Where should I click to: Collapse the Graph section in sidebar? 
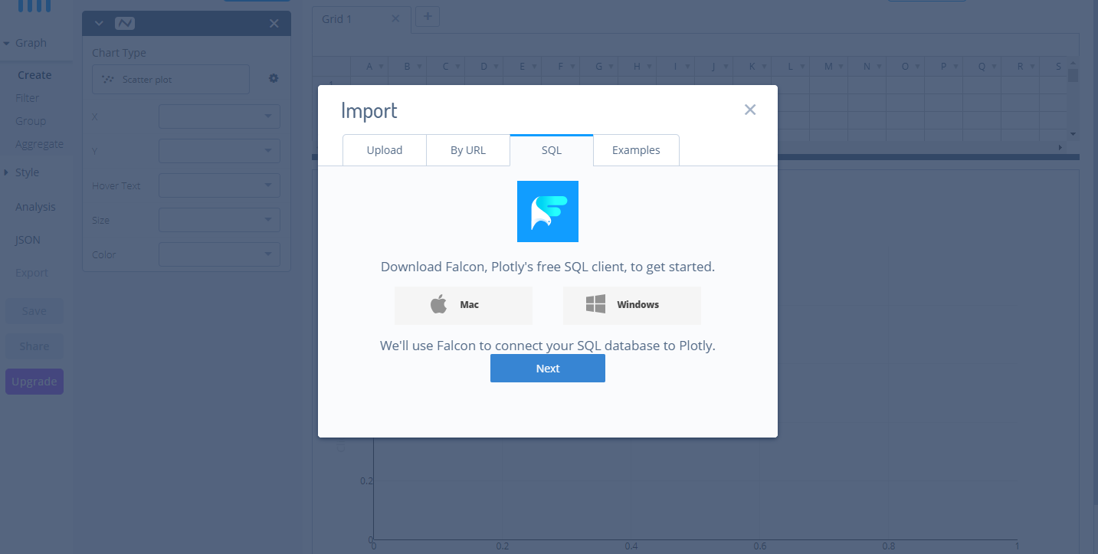[7, 44]
